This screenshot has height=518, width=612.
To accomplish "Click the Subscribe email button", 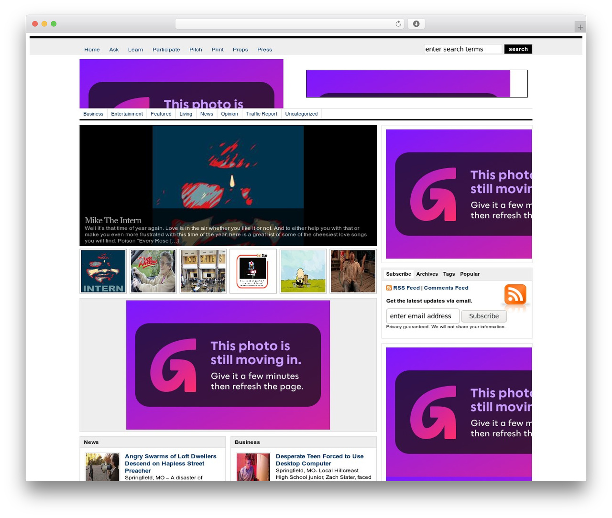I will point(484,316).
